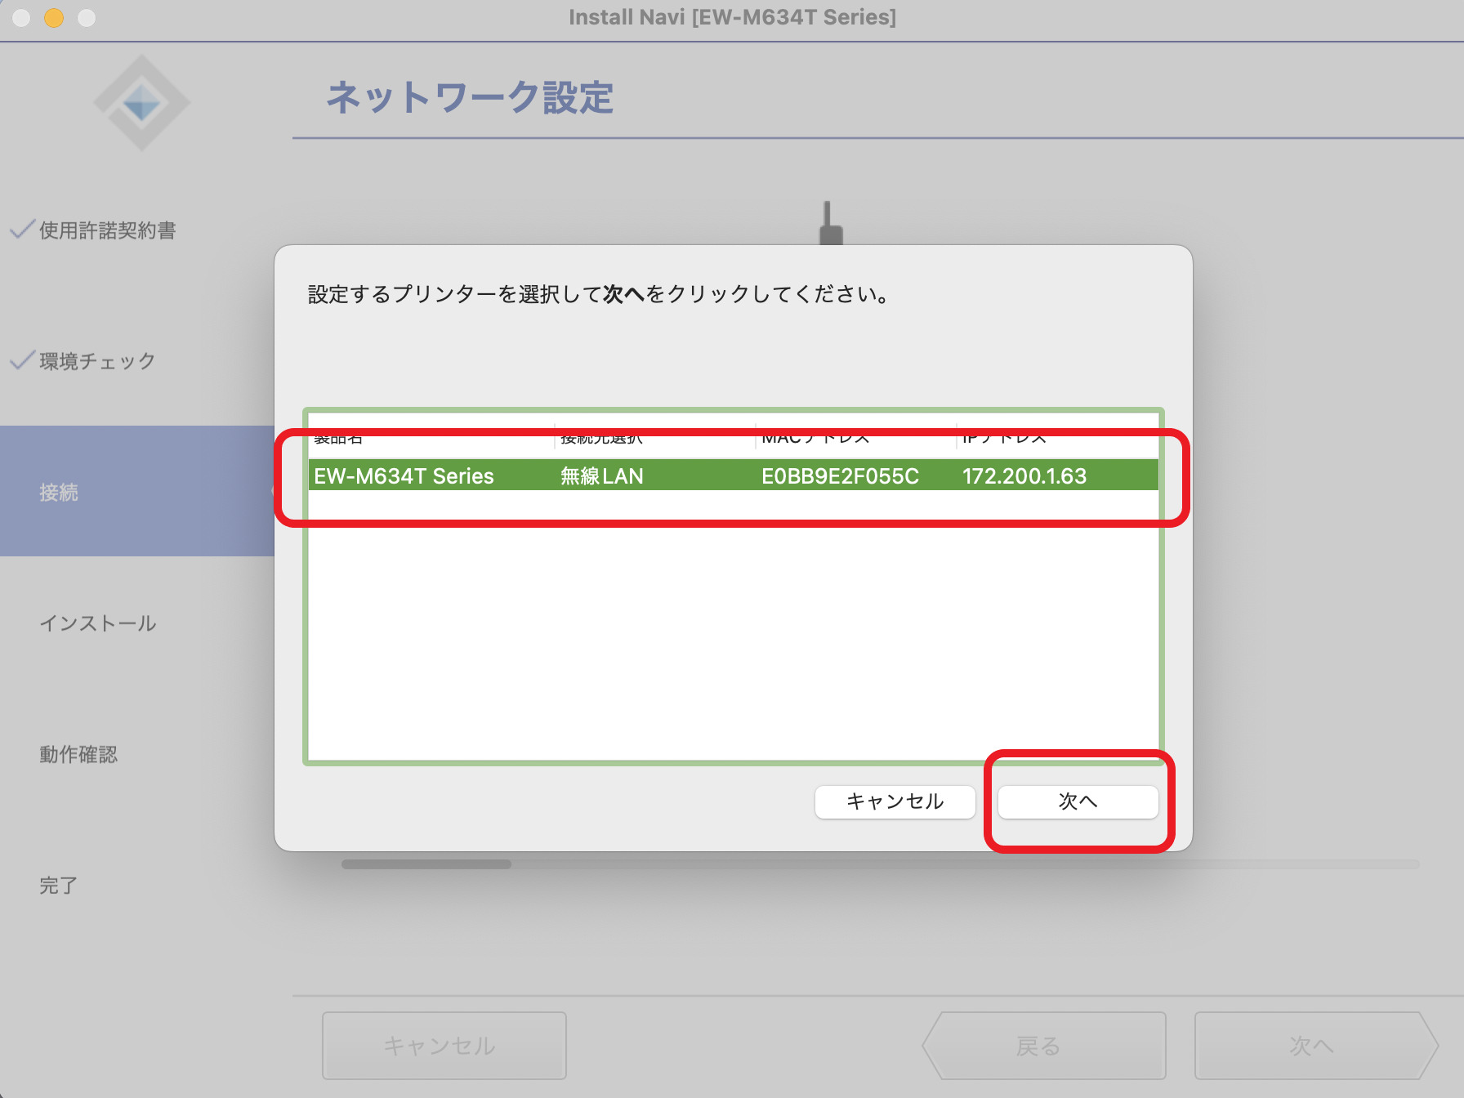Select the EW-M634T Series printer row
1464x1098 pixels.
(x=732, y=475)
